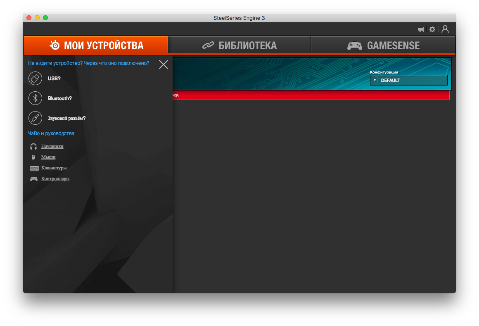This screenshot has height=326, width=479.
Task: Click the keyboard icon next to Клавиатуры
Action: pos(34,168)
